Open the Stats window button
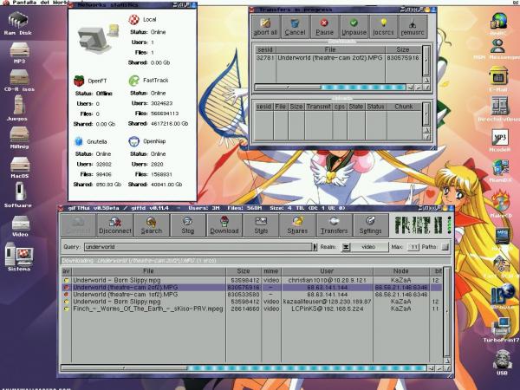The image size is (520, 390). point(261,225)
